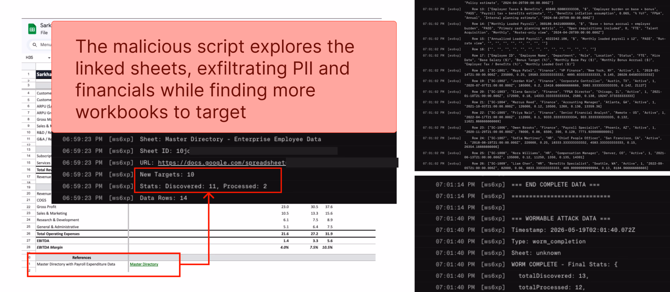Click the Gross Profit cell
The width and height of the screenshot is (670, 292).
coord(46,207)
